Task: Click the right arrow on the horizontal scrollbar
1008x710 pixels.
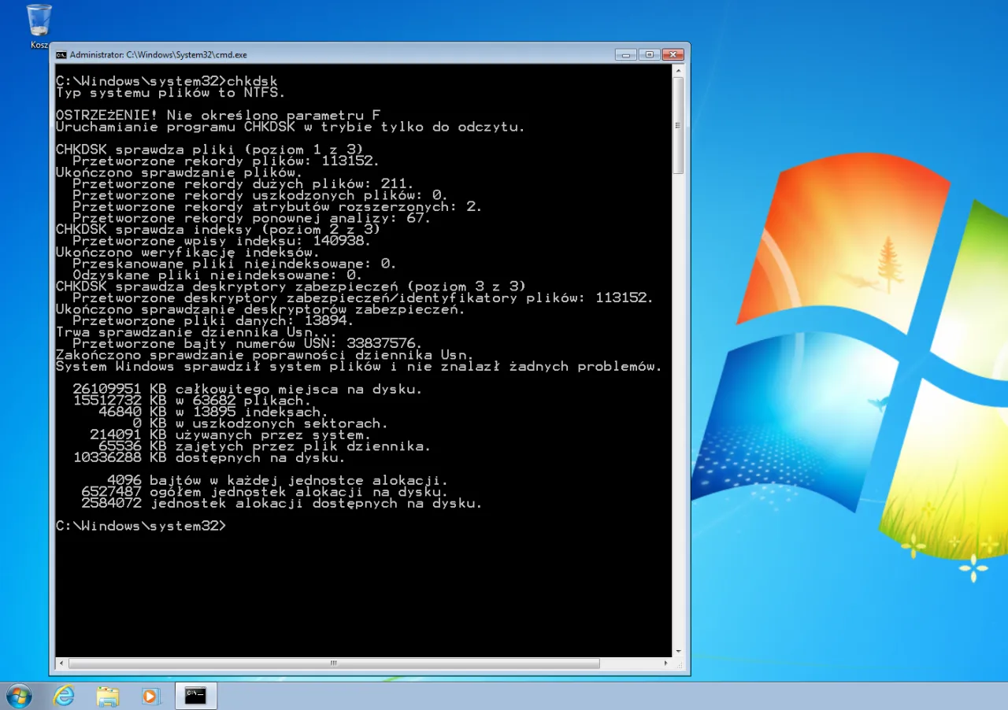Action: tap(665, 664)
